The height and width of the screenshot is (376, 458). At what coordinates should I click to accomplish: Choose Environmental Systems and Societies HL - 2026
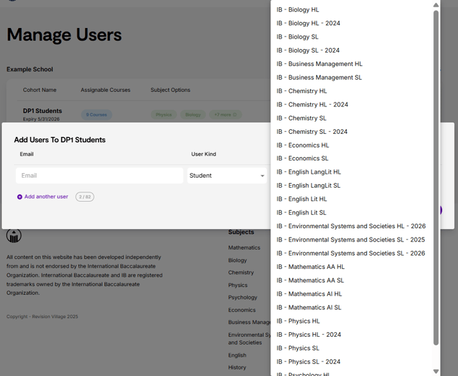(351, 226)
